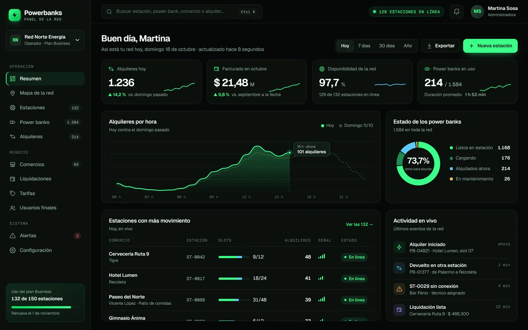Click the Liquidación lista event icon

click(x=399, y=310)
